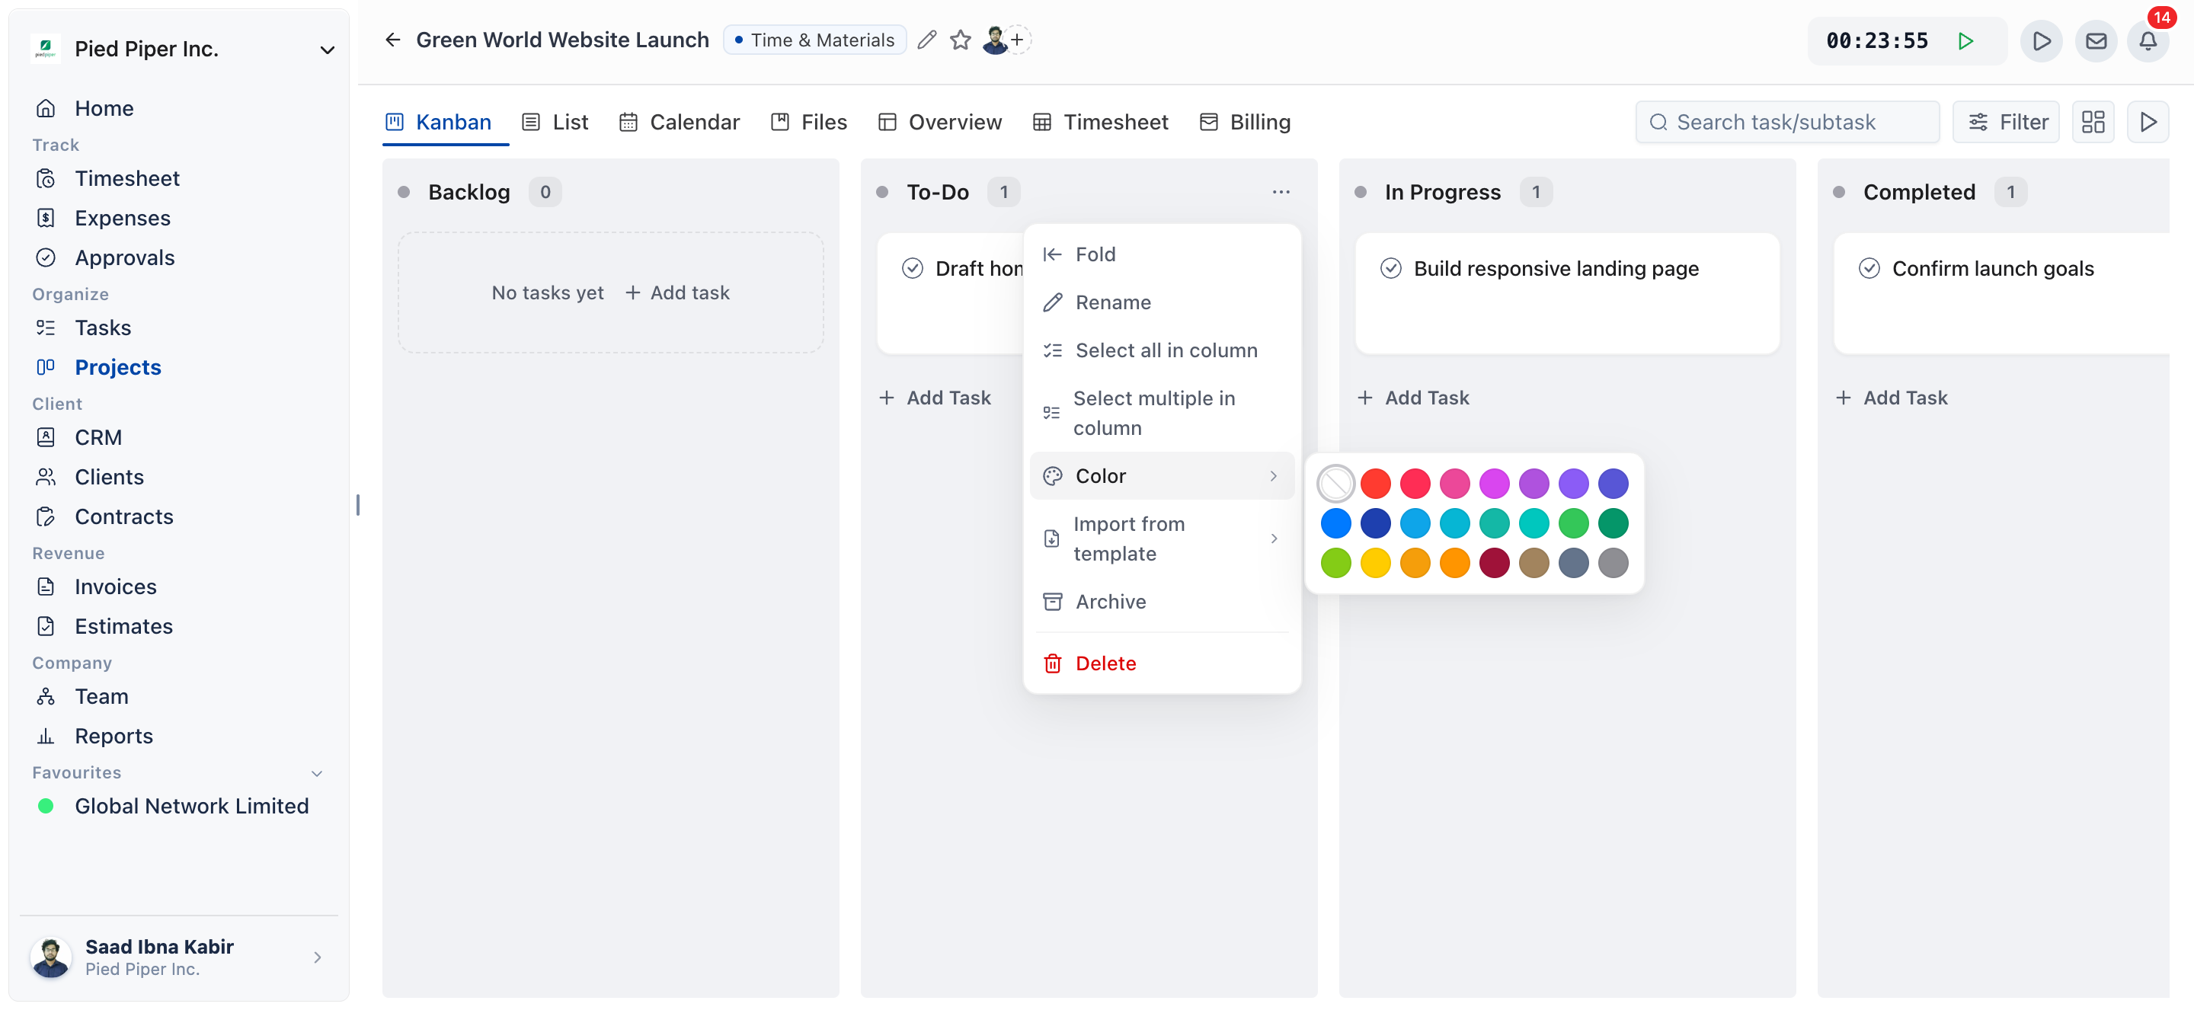The width and height of the screenshot is (2194, 1010).
Task: Expand the Import from template submenu
Action: tap(1161, 539)
